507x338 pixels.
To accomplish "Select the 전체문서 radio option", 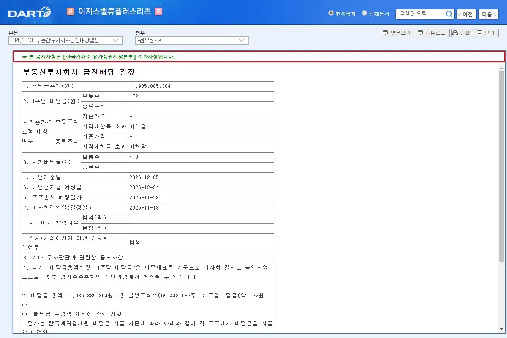I will [364, 13].
